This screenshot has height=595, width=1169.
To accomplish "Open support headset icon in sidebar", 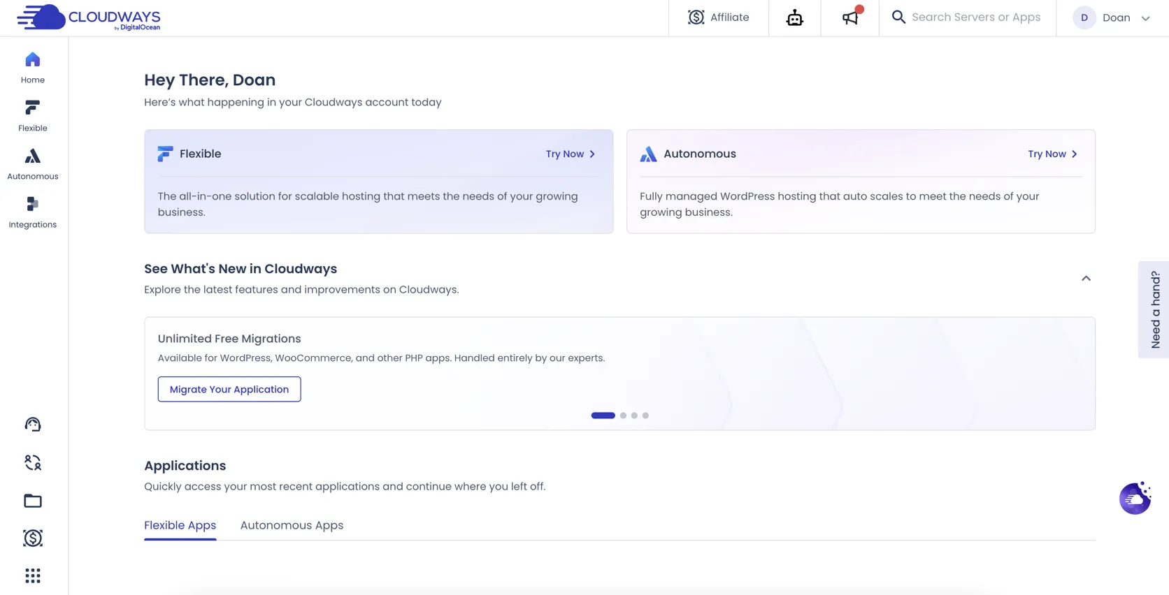I will [33, 424].
